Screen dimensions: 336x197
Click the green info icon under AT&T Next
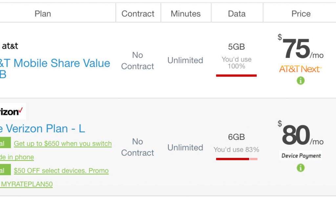[x=301, y=80]
